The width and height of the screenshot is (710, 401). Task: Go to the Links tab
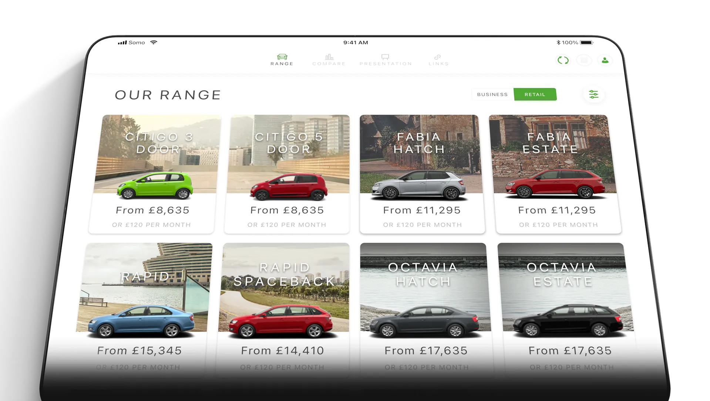click(x=438, y=60)
